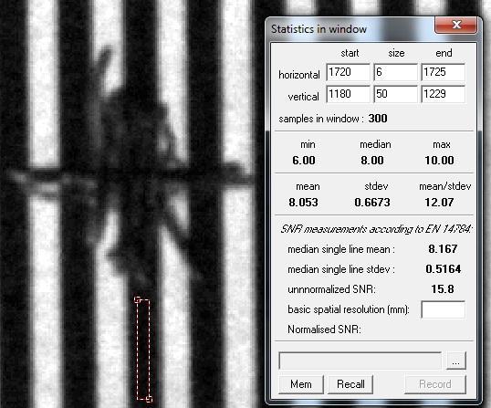The image size is (491, 408).
Task: Click median single line stdev value 0.5164
Action: pyautogui.click(x=444, y=269)
